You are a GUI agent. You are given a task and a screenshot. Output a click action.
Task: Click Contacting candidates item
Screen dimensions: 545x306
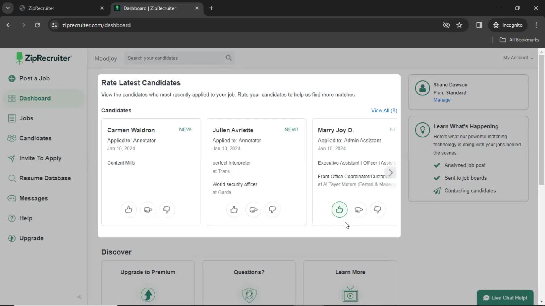tap(465, 191)
